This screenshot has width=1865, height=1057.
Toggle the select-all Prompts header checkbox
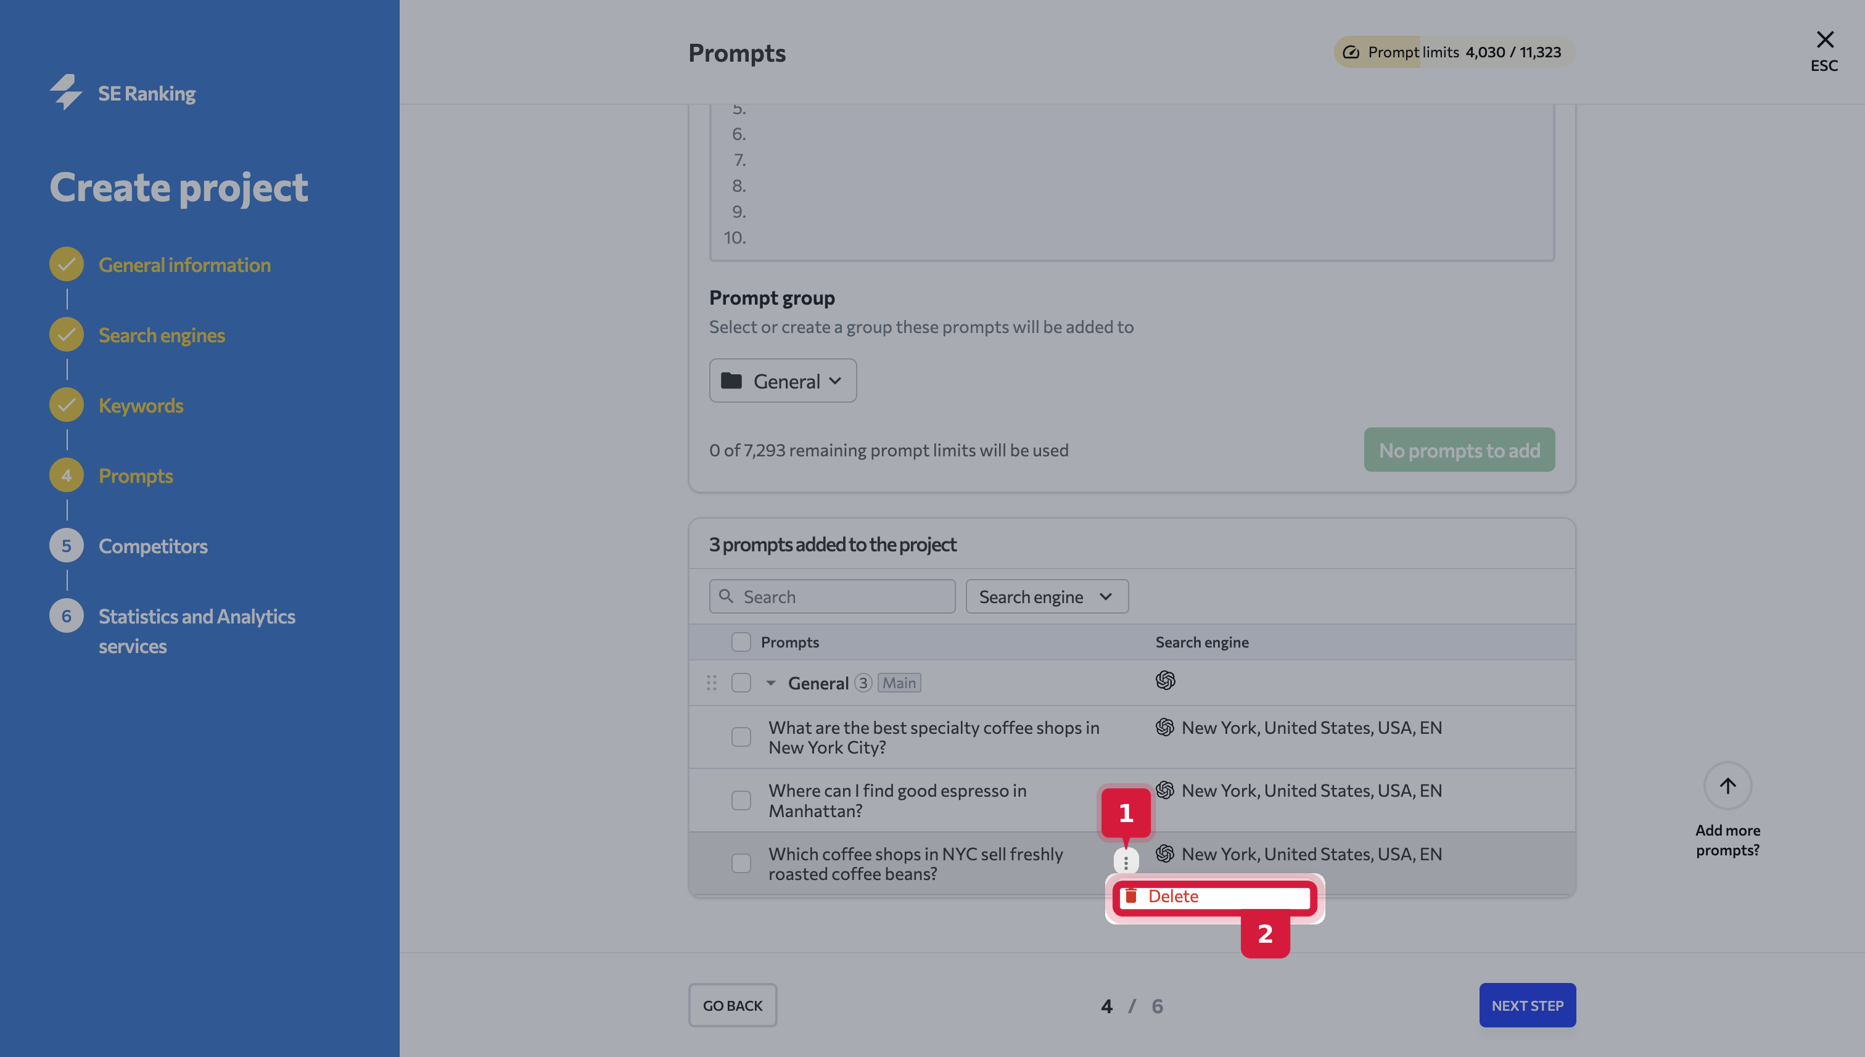741,642
